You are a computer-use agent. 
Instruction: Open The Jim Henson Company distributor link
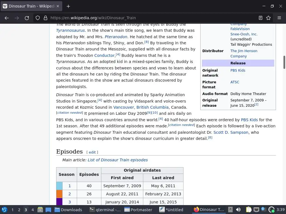pyautogui.click(x=244, y=53)
